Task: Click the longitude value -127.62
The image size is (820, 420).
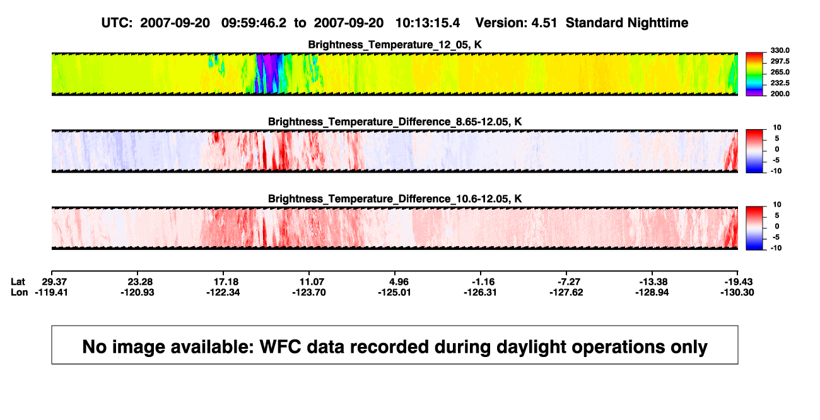Action: point(565,292)
